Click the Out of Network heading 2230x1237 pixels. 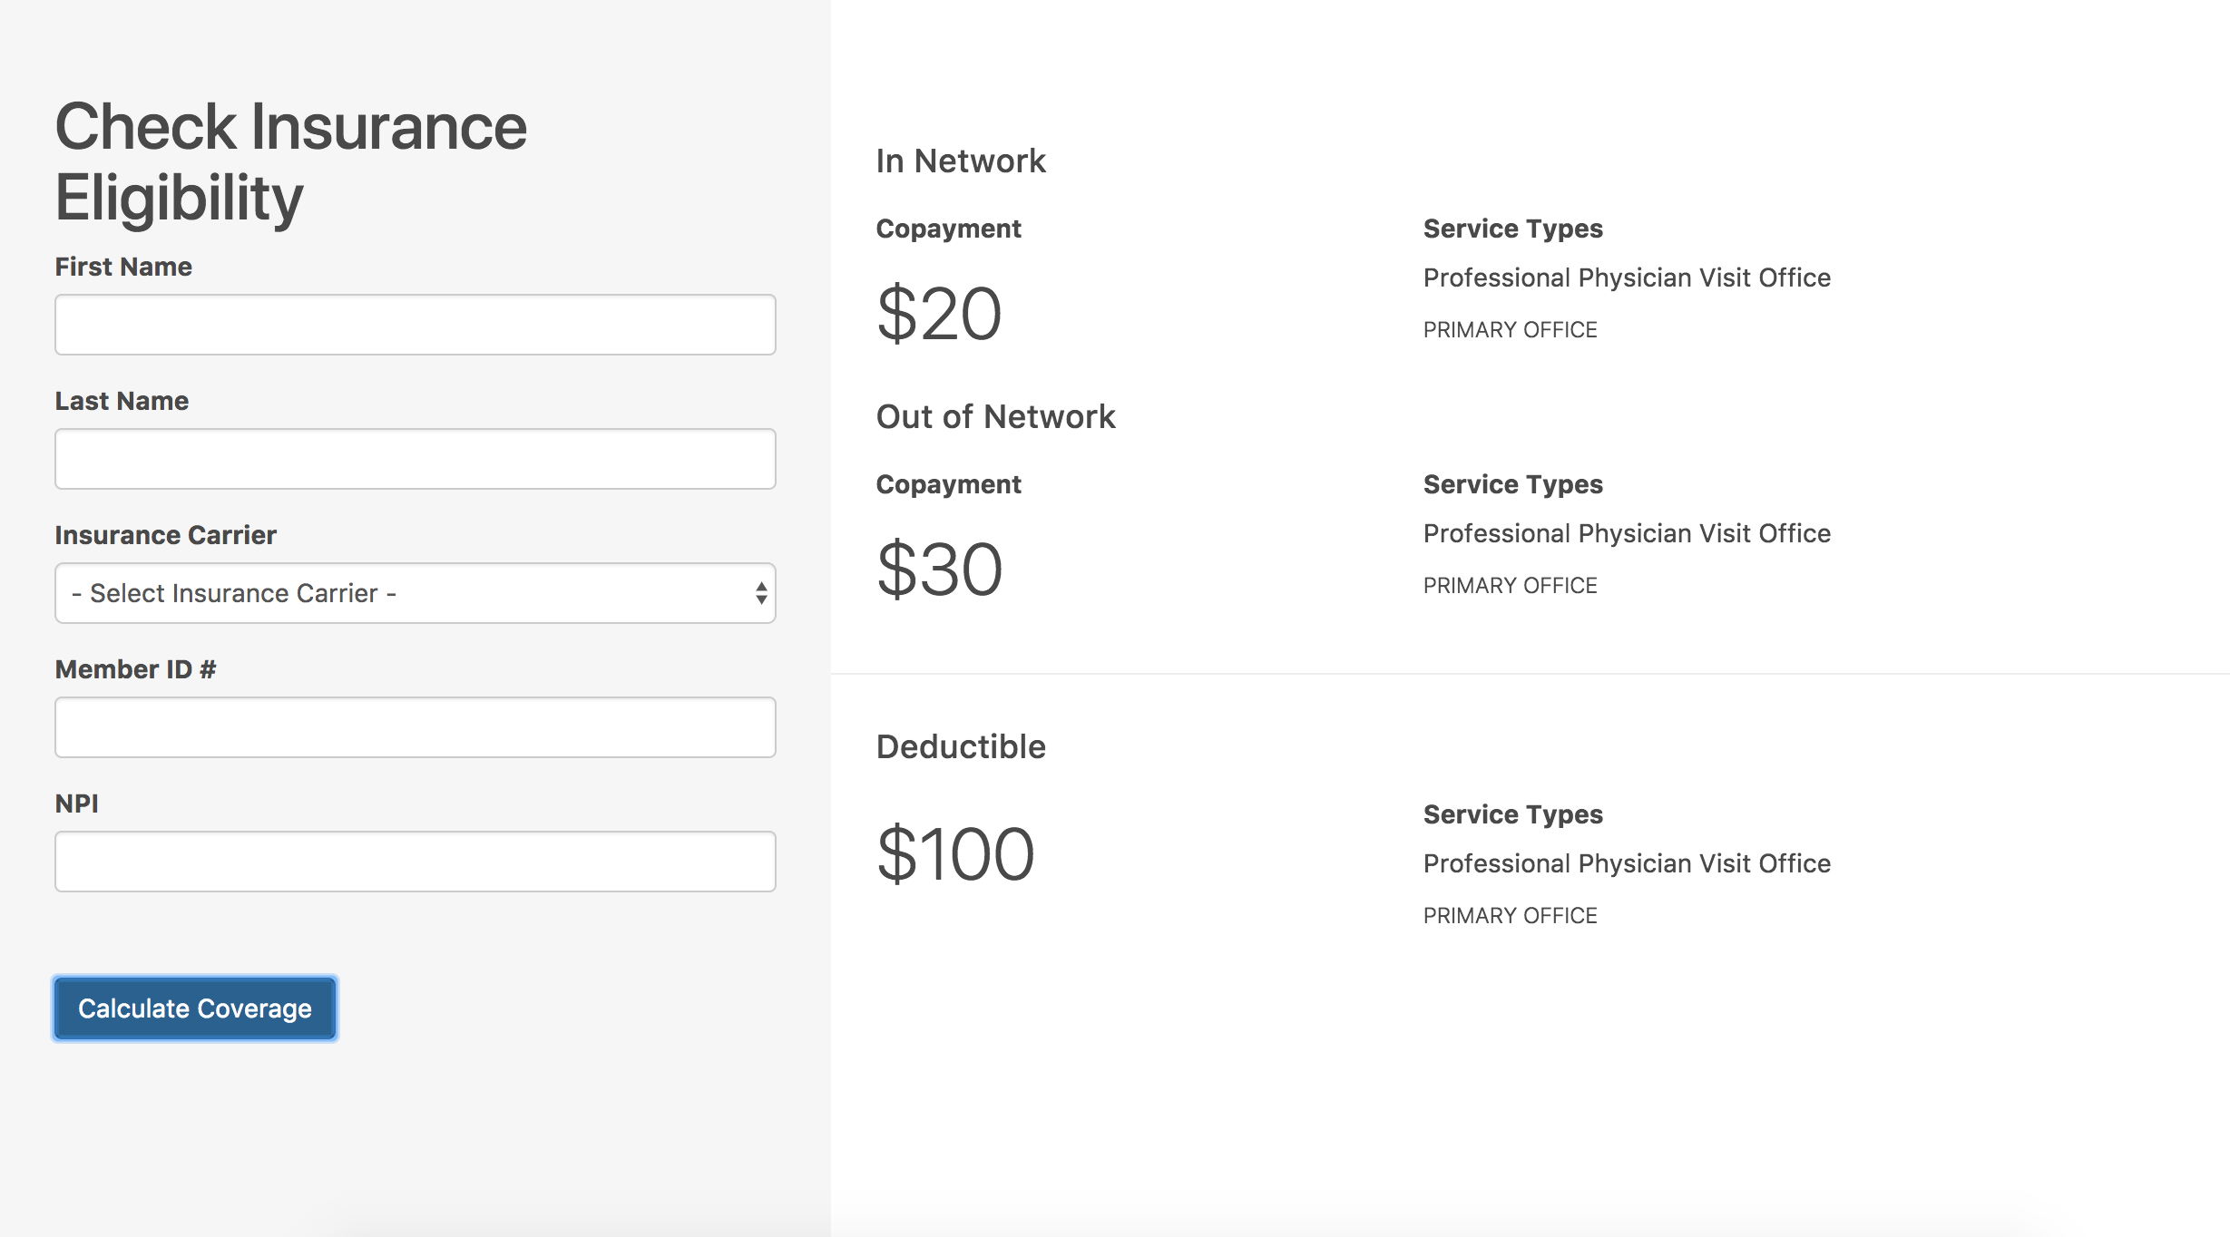[994, 417]
